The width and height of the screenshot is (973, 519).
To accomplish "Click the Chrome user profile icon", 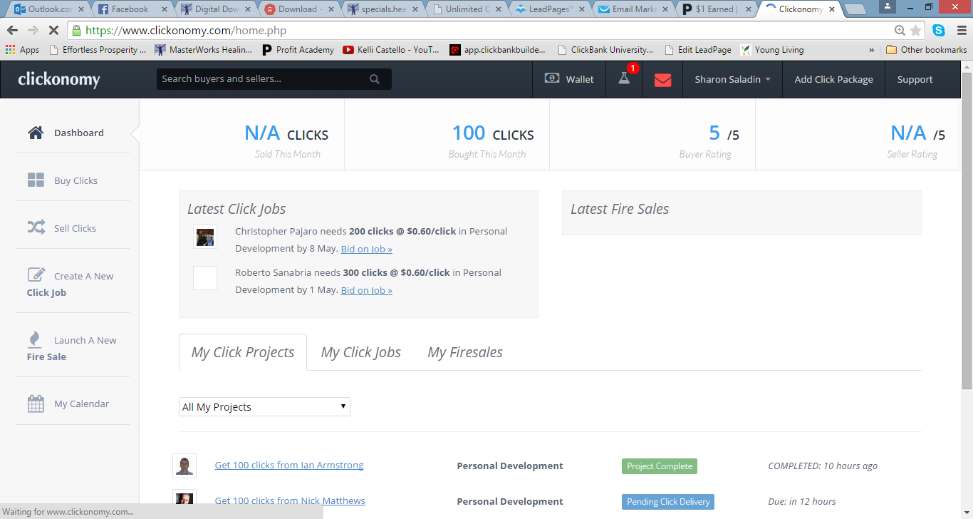I will point(888,6).
